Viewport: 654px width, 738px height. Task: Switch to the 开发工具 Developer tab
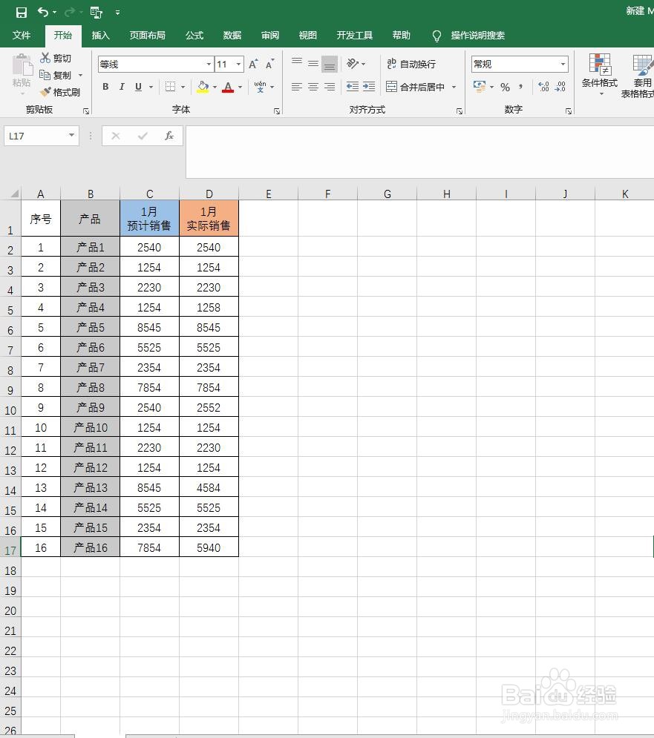(354, 36)
